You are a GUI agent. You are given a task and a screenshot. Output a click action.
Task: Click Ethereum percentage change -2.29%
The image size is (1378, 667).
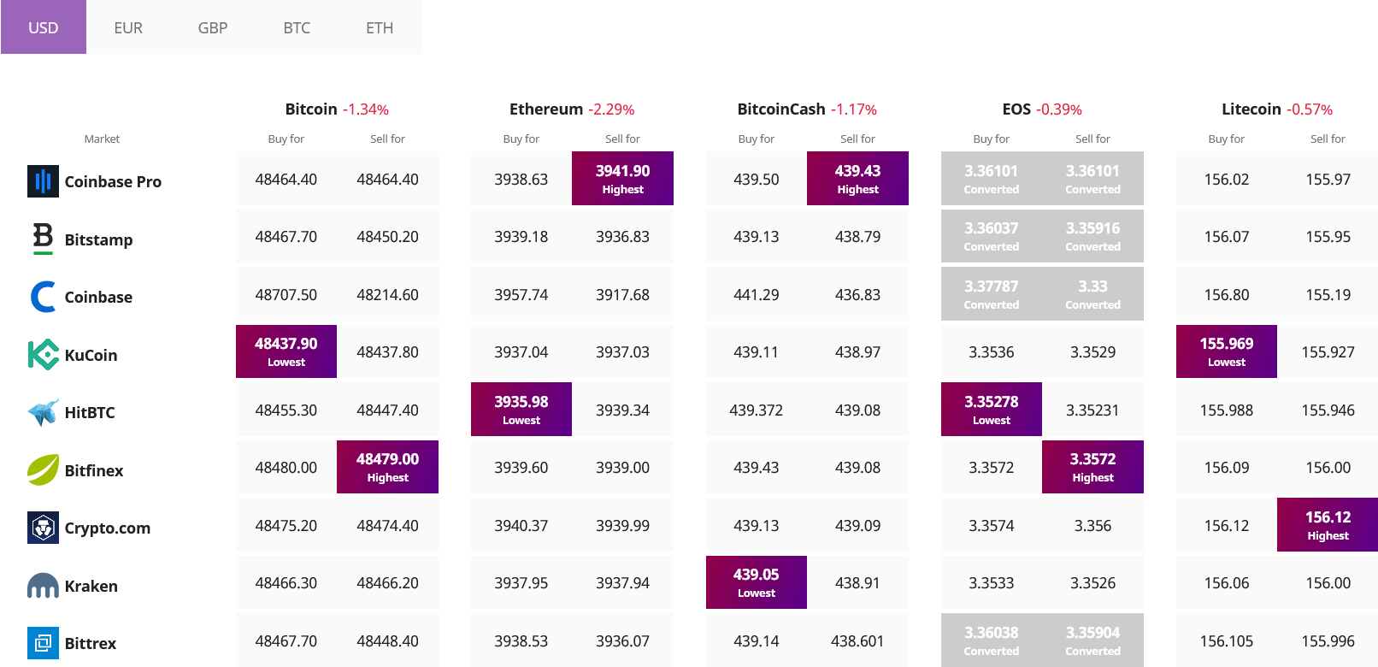(611, 109)
